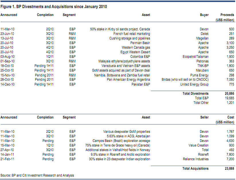Click cost value '7,800'
Image resolution: width=236 pixels, height=180 pixels.
(x=230, y=155)
